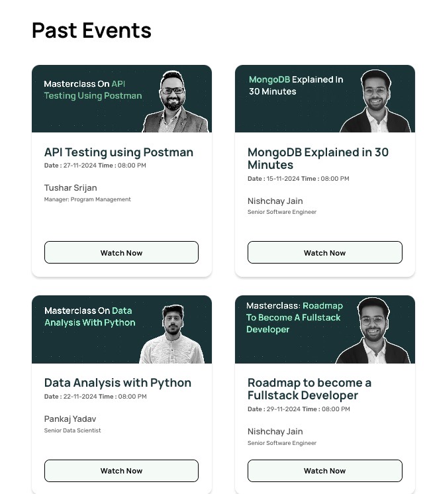Open the MongoDB Explained in 30 Minutes title
Screen dimensions: 429x494
coord(318,158)
